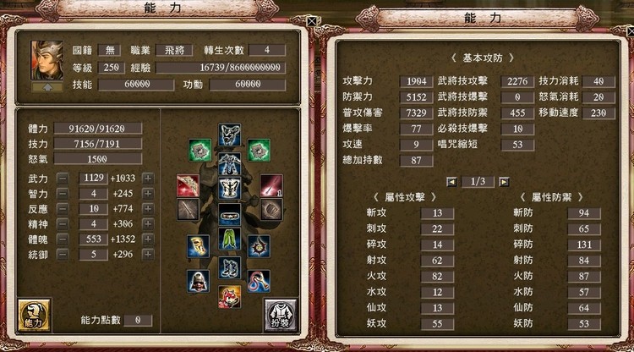Click the golden gauntlet equipment slot
Viewport: 634px width, 352px height.
click(x=198, y=246)
